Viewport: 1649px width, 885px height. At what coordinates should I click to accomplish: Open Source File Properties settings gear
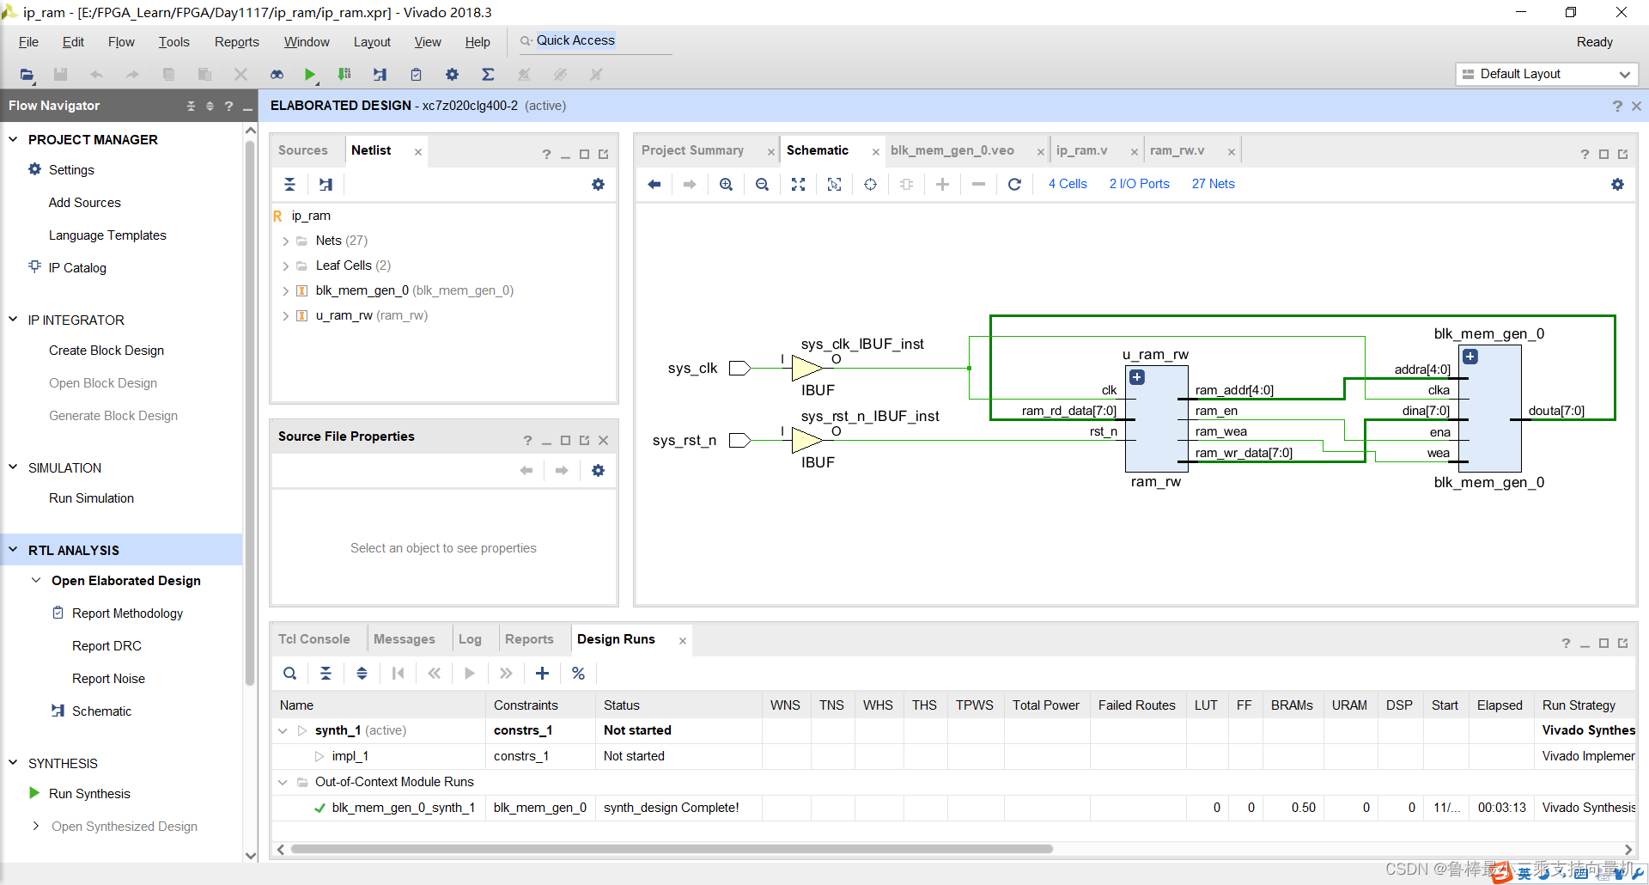tap(598, 471)
